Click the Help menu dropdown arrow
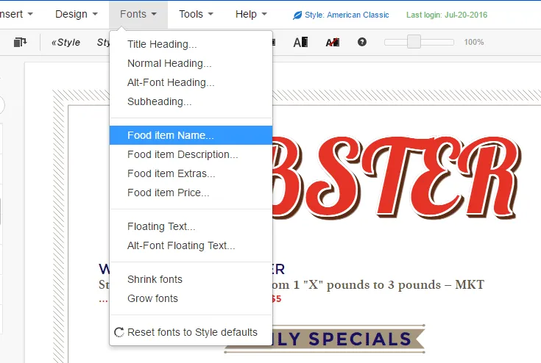The height and width of the screenshot is (363, 541). point(264,15)
